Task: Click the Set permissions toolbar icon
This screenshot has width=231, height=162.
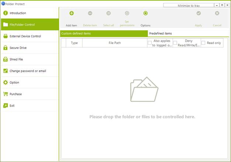Action: pyautogui.click(x=127, y=13)
